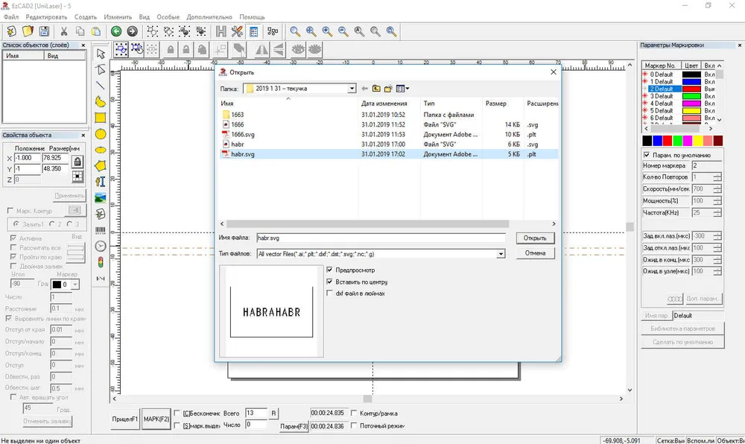Click the green Undo arrow
Screen dimensions: 745x444
(x=116, y=31)
